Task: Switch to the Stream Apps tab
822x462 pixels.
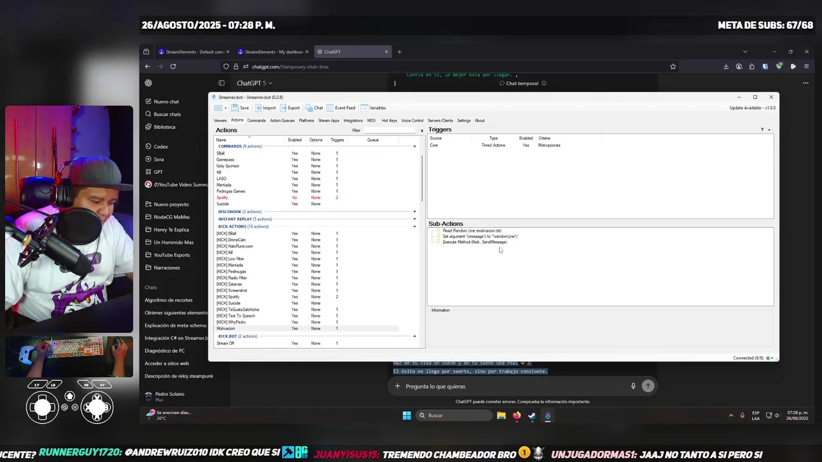Action: pos(329,121)
